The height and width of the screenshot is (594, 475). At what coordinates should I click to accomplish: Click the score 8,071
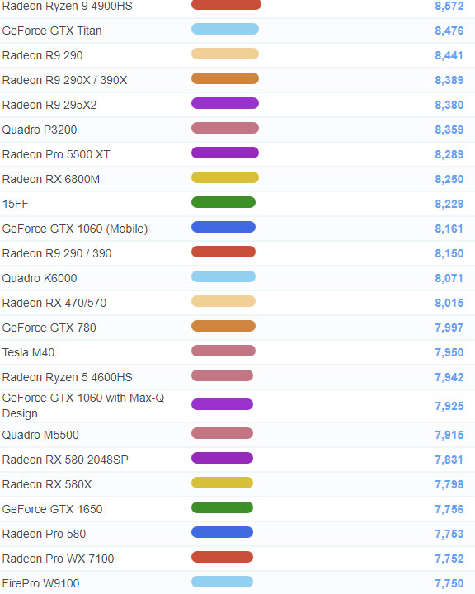click(x=449, y=278)
